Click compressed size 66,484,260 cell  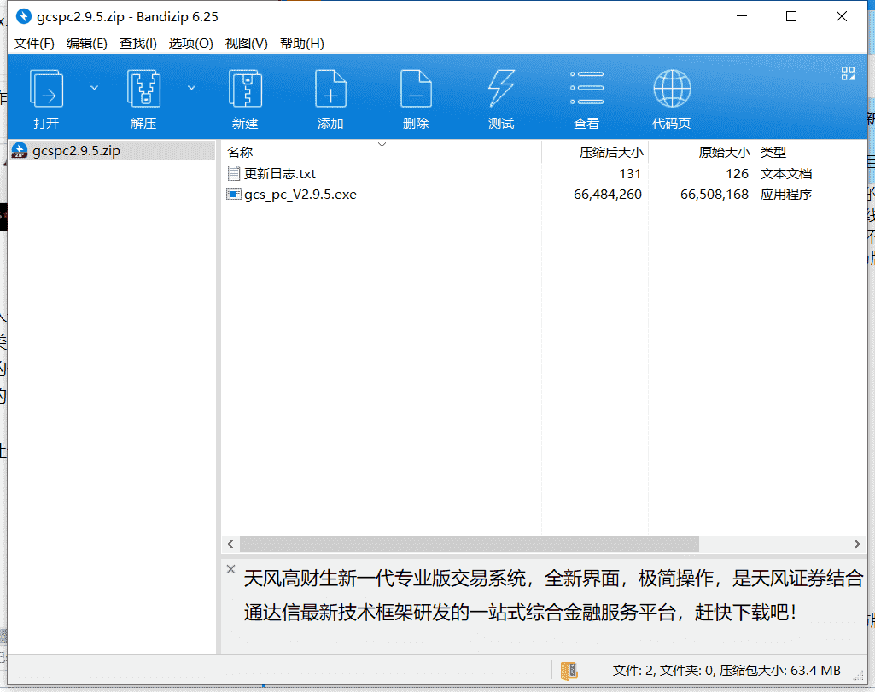point(608,194)
